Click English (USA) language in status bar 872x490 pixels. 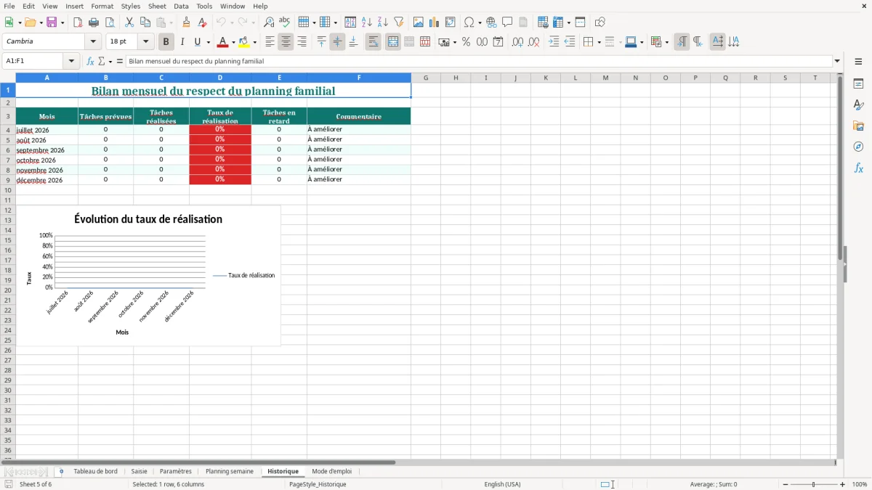coord(502,484)
